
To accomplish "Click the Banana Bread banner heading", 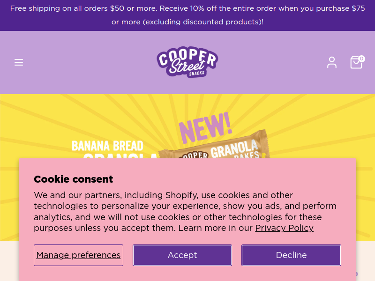I will 107,146.
